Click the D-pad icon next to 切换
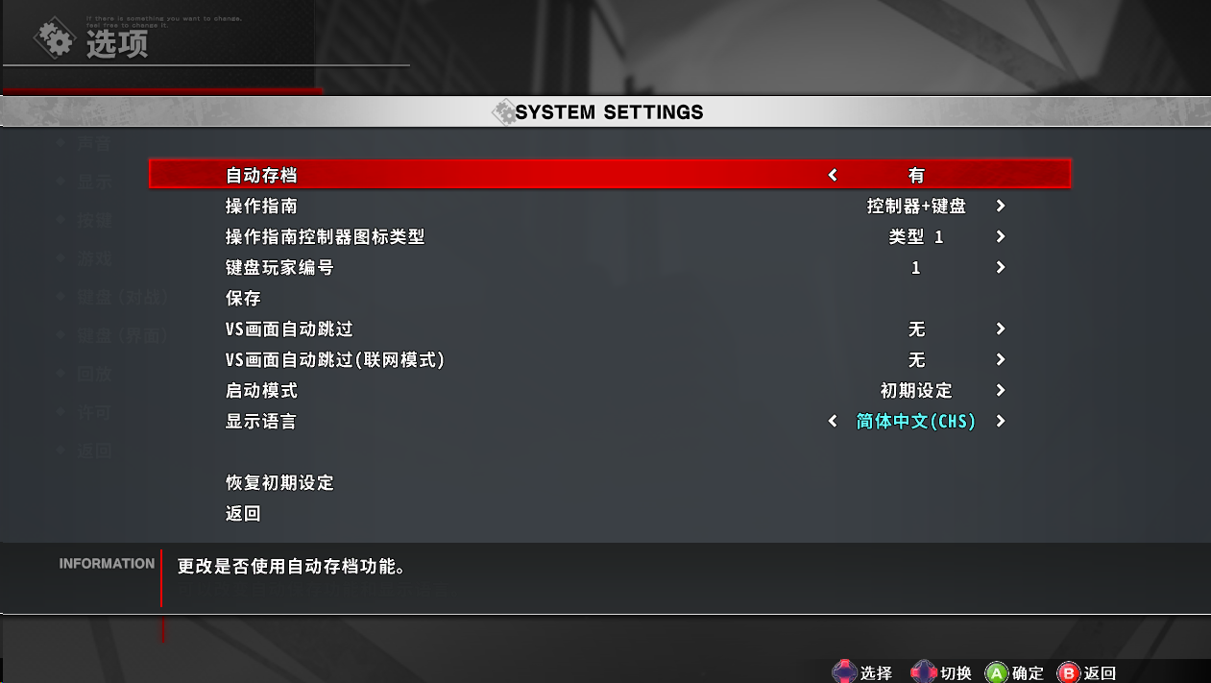1211x683 pixels. click(x=923, y=672)
